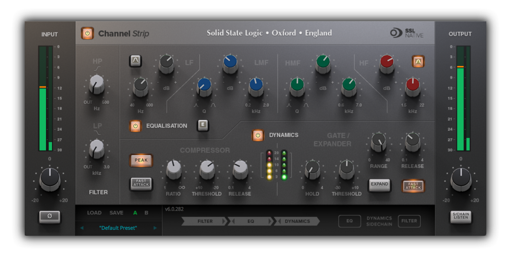This screenshot has width=511, height=257.
Task: Click the EXPAND button
Action: [x=379, y=184]
